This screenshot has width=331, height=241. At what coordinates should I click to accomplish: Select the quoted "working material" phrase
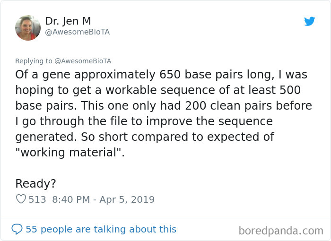tap(70, 152)
